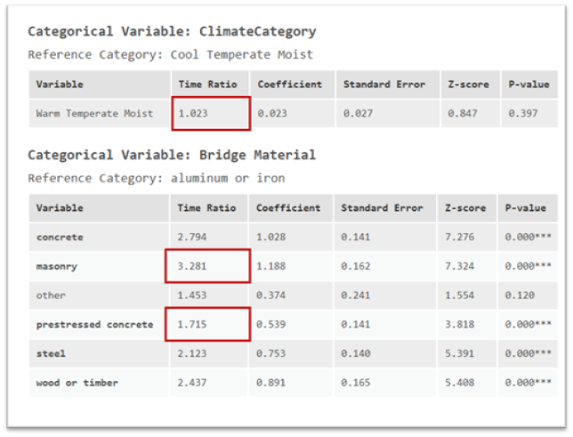Click the highlighted 1.023 time ratio value
Image resolution: width=573 pixels, height=437 pixels.
[x=192, y=114]
